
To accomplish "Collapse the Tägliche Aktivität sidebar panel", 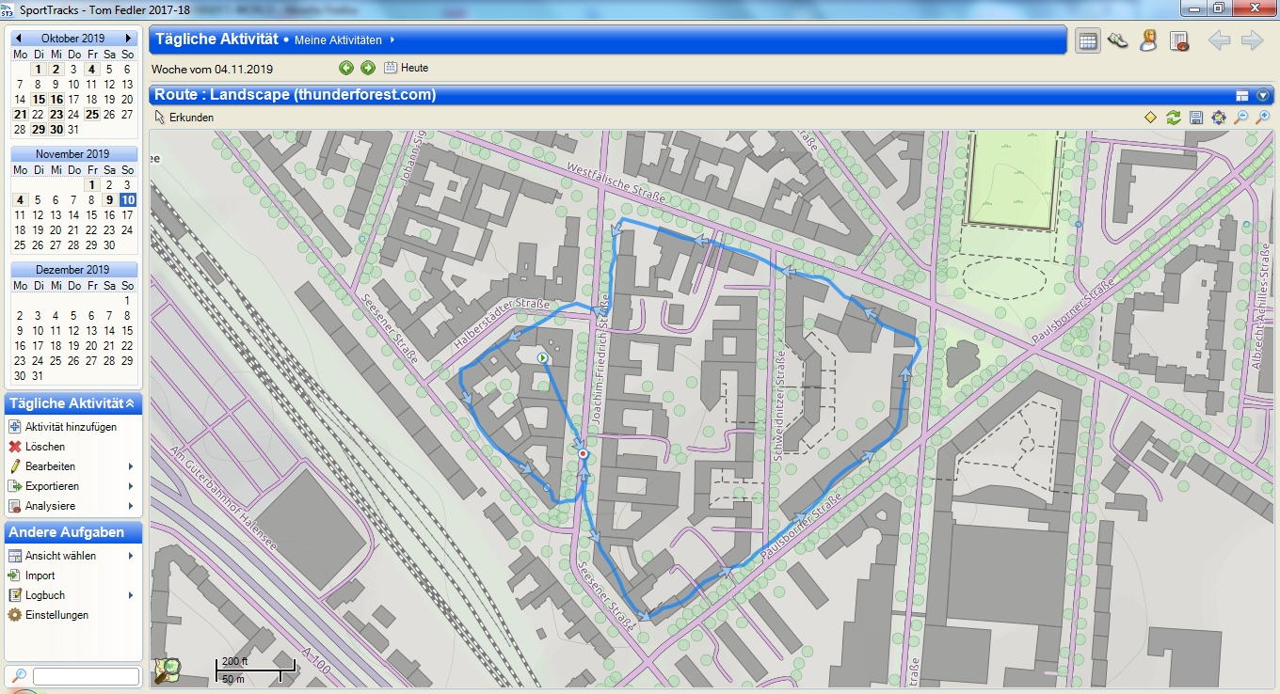I will 130,403.
